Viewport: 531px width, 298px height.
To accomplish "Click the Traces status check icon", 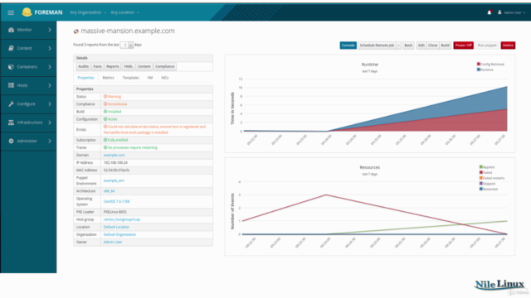I will [105, 147].
